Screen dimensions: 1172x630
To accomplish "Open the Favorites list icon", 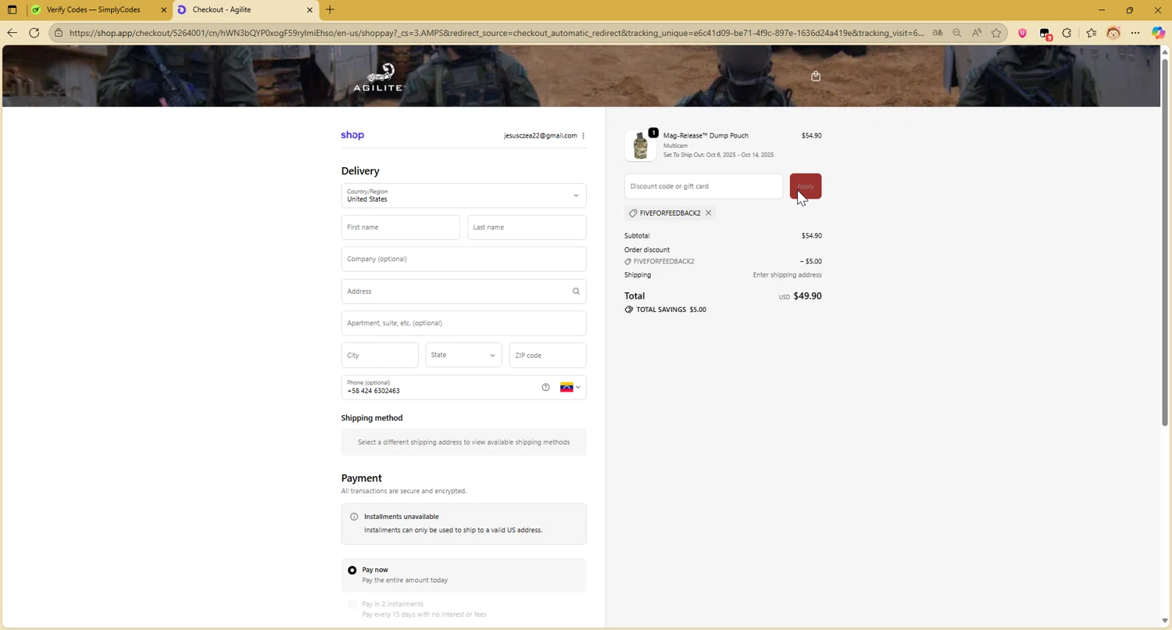I will pyautogui.click(x=1092, y=33).
